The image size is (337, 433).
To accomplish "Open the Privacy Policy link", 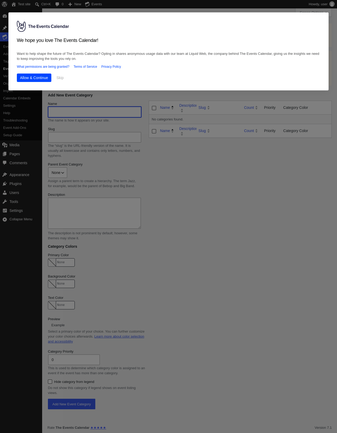I will [111, 67].
